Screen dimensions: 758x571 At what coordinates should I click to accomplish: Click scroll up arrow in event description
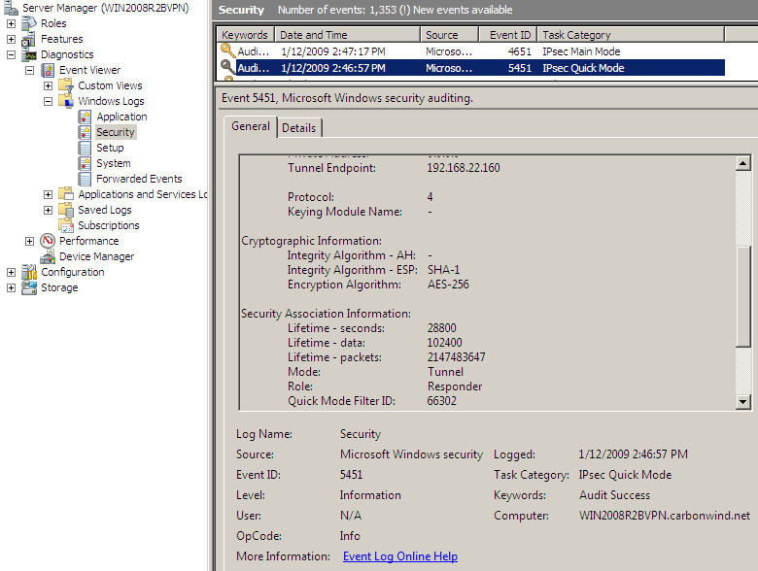coord(743,163)
